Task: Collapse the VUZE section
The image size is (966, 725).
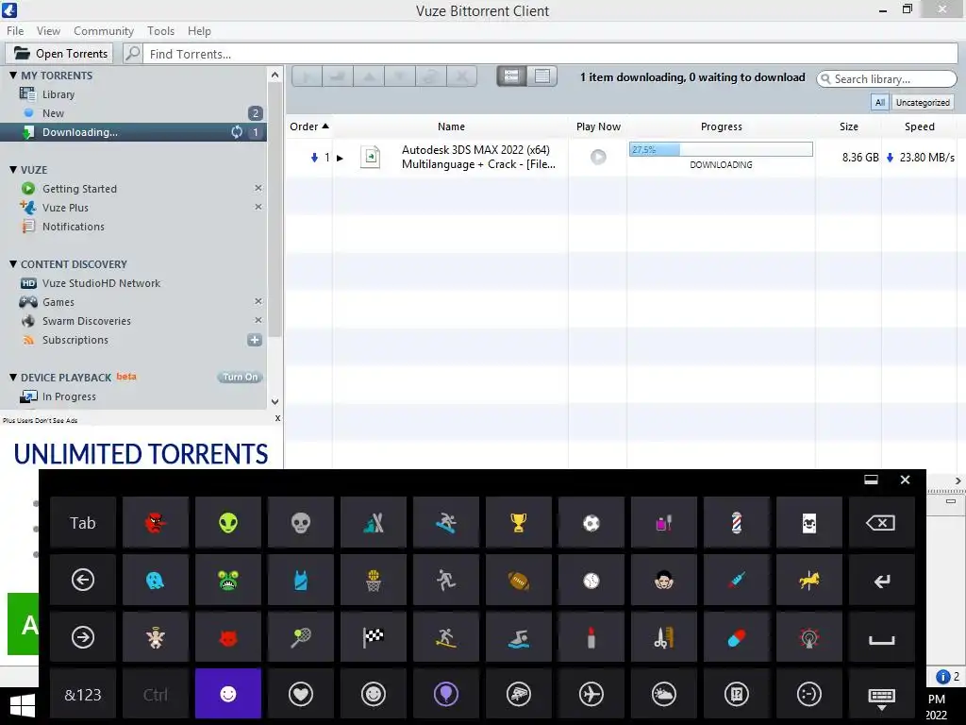Action: tap(13, 170)
